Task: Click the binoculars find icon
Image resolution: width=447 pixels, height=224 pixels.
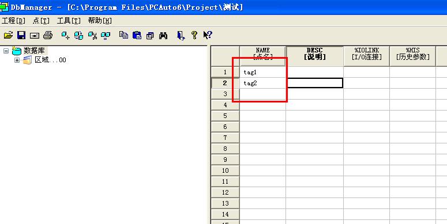Action: (163, 35)
